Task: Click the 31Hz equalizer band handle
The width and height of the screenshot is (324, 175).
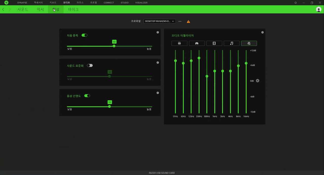Action: [176, 61]
